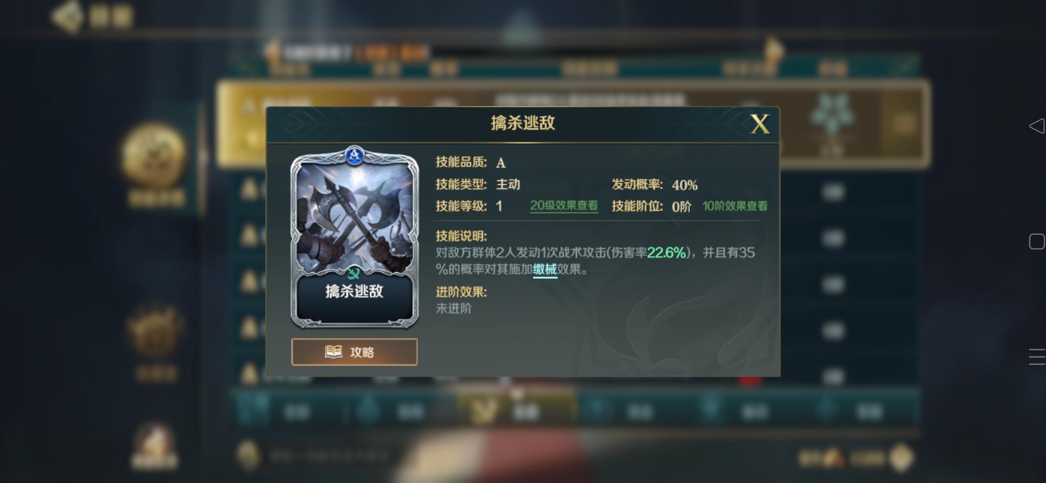Screen dimensions: 1046x483
Task: Close the 擒杀逃敌 skill dialog
Action: pos(760,124)
